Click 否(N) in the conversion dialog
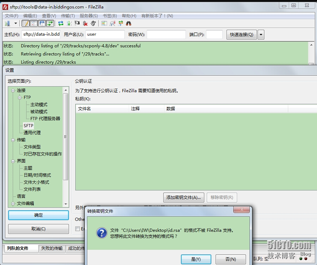Image resolution: width=317 pixels, height=265 pixels. pos(230,259)
